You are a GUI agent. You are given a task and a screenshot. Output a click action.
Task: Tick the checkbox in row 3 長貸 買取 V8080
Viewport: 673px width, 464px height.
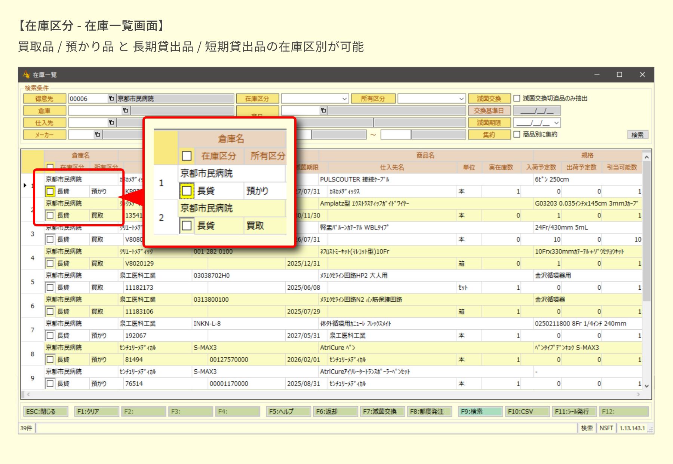pyautogui.click(x=50, y=239)
